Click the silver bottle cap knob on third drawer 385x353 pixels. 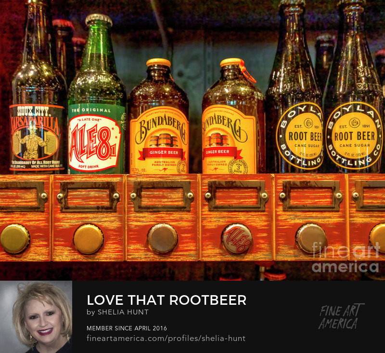click(162, 238)
